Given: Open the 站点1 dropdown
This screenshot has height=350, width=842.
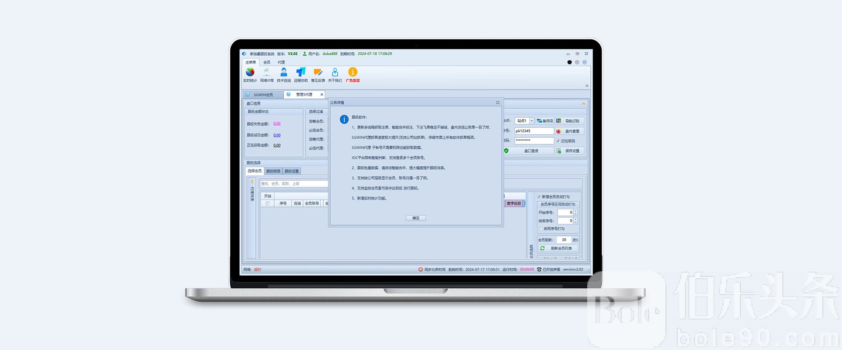Looking at the screenshot, I should click(x=532, y=121).
